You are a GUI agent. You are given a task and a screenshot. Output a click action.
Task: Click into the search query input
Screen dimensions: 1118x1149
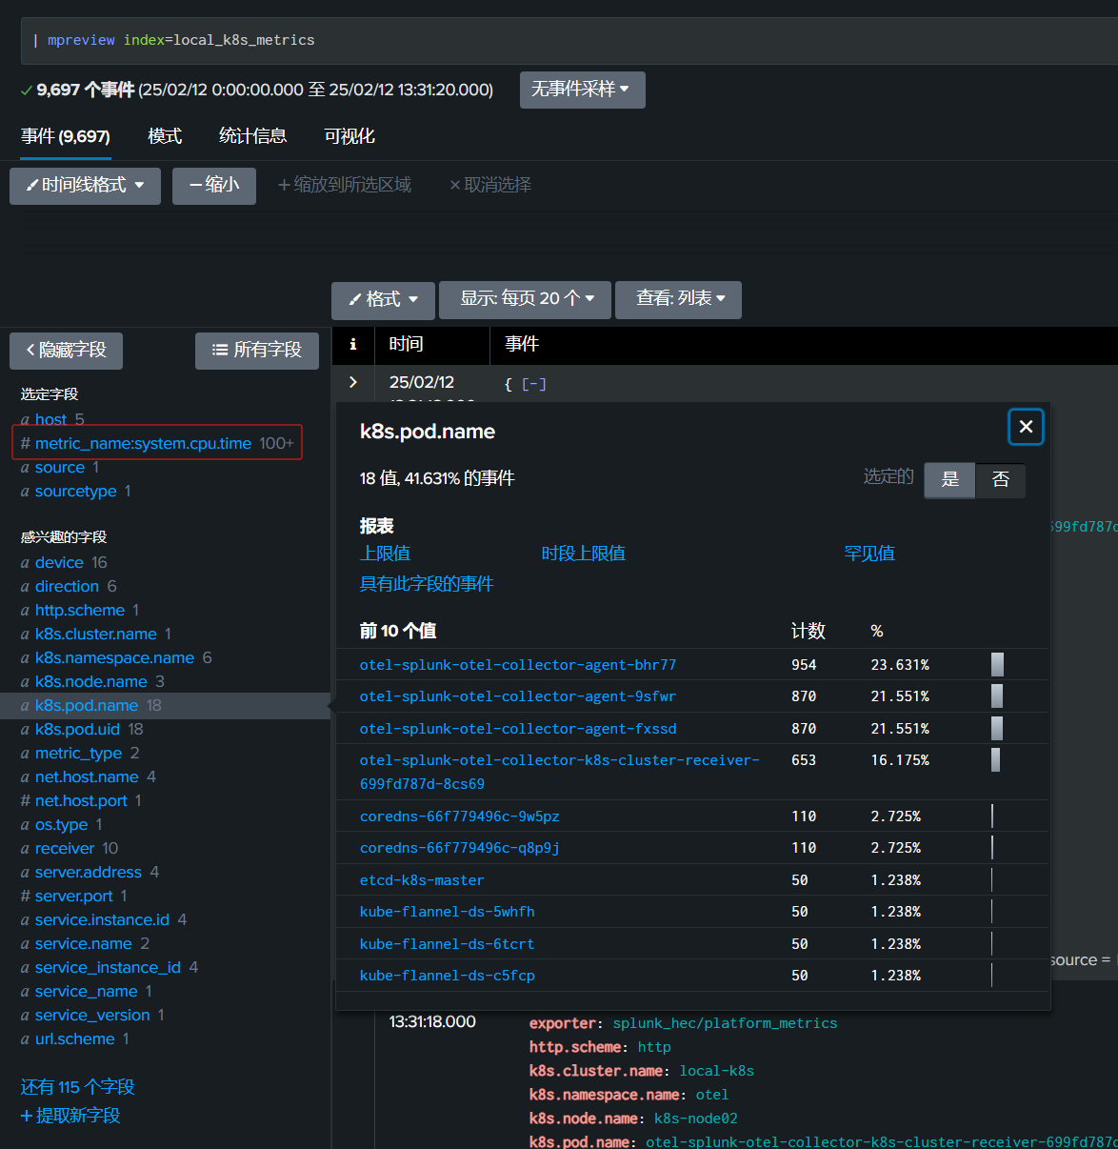pyautogui.click(x=571, y=40)
